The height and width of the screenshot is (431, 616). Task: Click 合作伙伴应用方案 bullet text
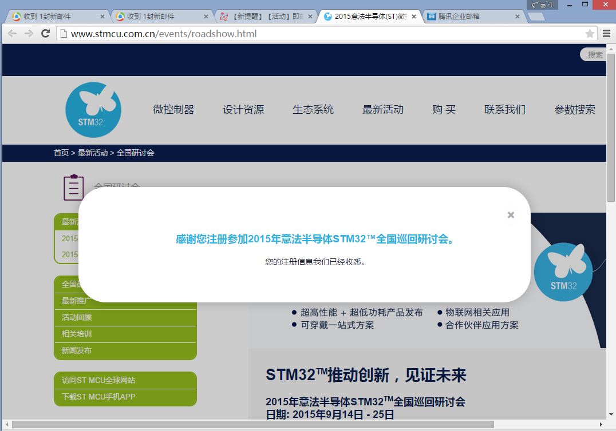coord(482,325)
